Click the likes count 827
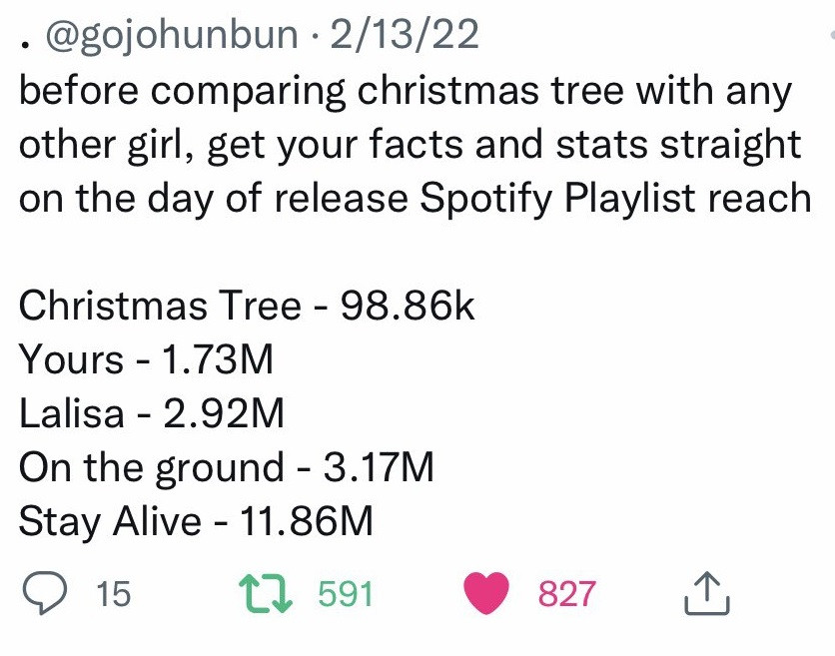The height and width of the screenshot is (656, 835). 566,594
